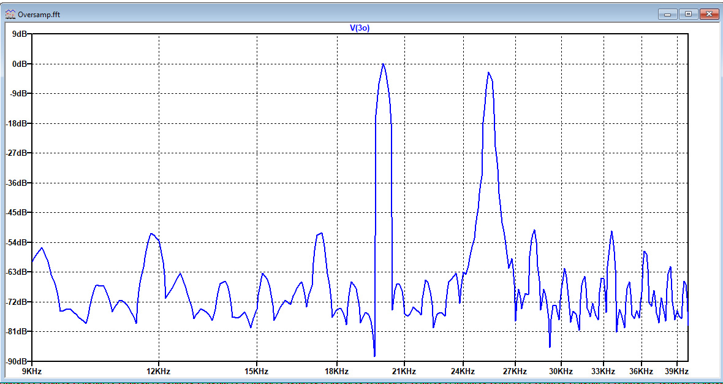The height and width of the screenshot is (384, 723).
Task: Click the 36KHz horizontal axis label
Action: (x=642, y=372)
